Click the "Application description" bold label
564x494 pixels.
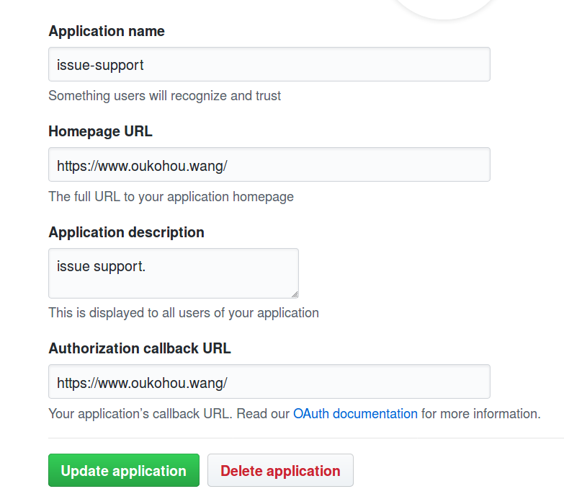tap(127, 232)
